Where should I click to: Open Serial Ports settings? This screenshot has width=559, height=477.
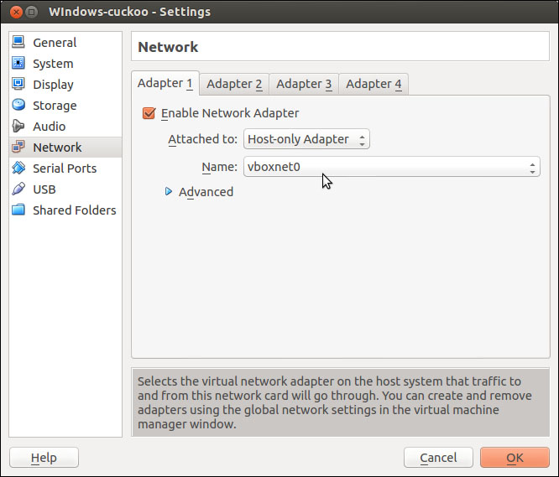tap(65, 169)
